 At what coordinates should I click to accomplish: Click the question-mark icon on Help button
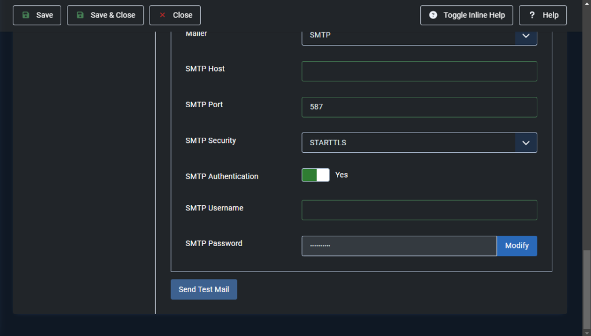click(532, 15)
